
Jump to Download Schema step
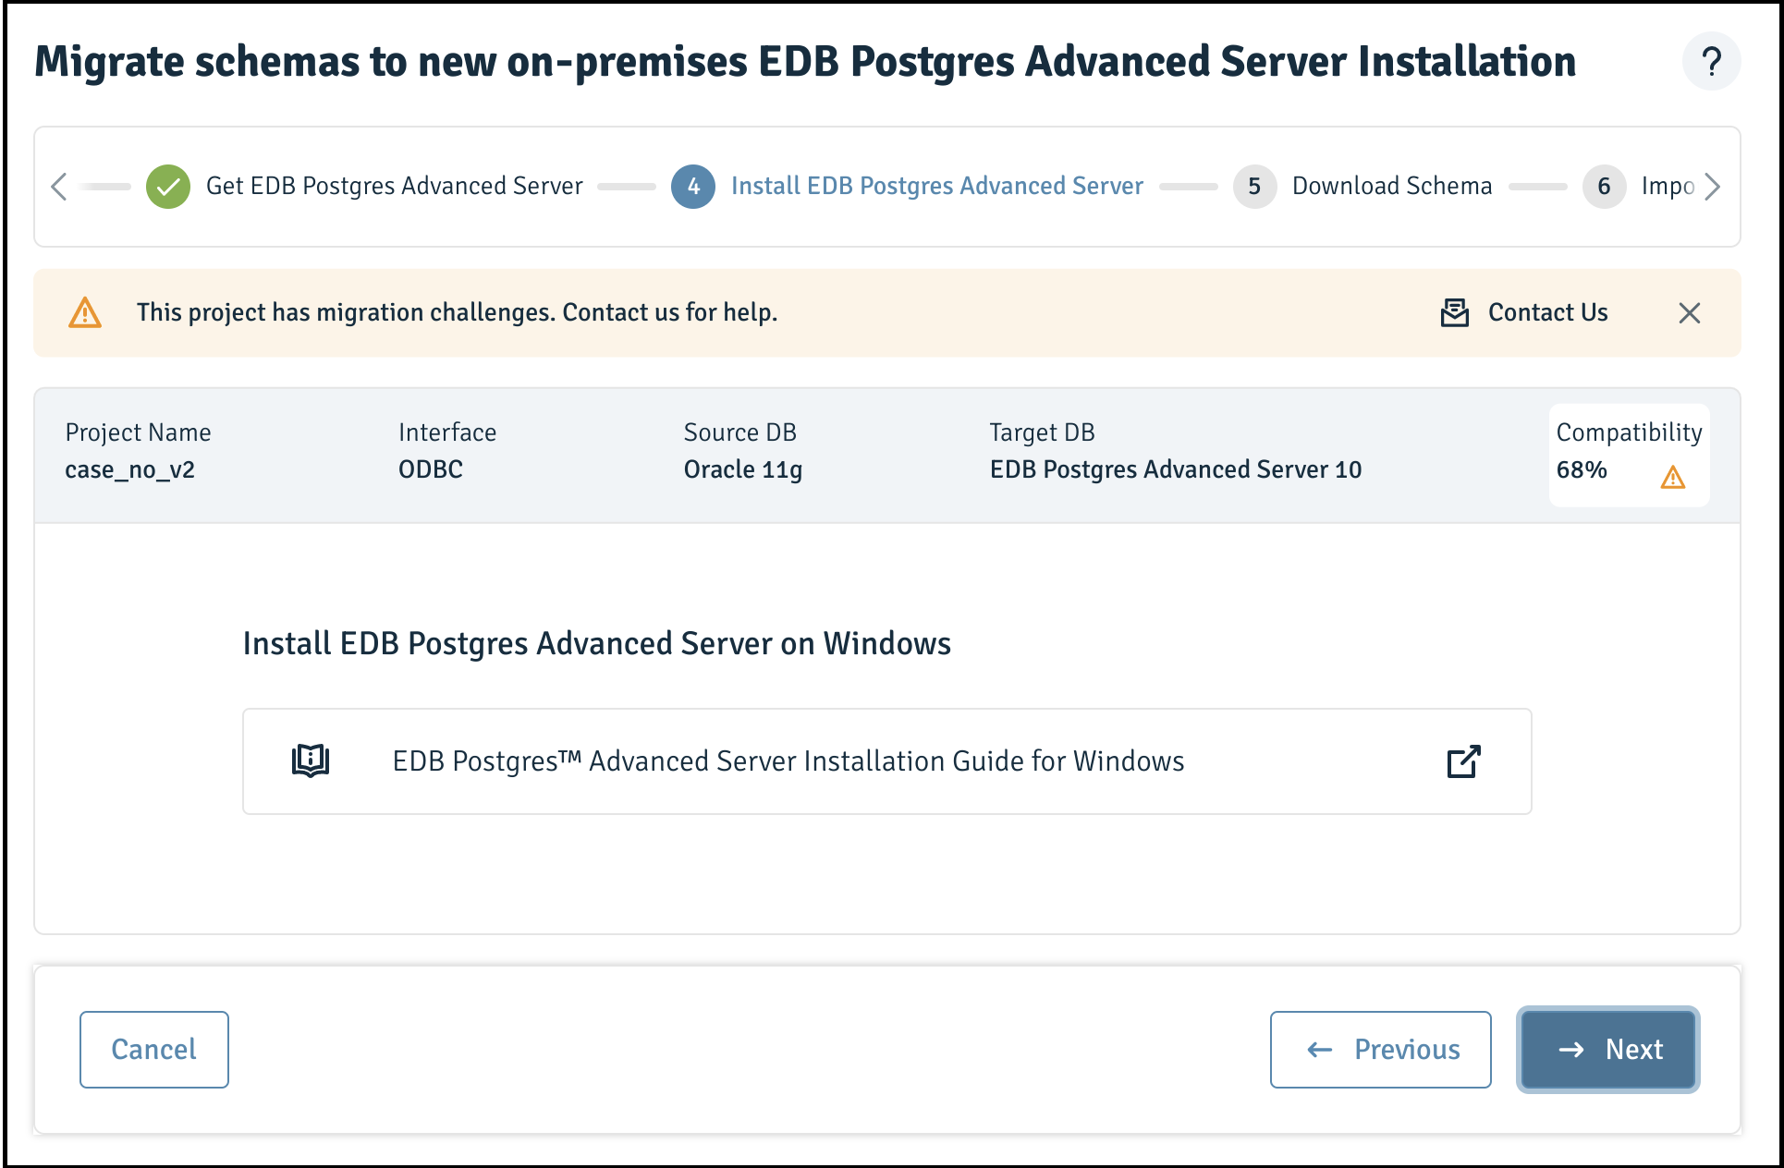click(x=1392, y=186)
